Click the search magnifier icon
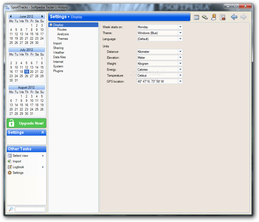The image size is (259, 222). pos(11,209)
